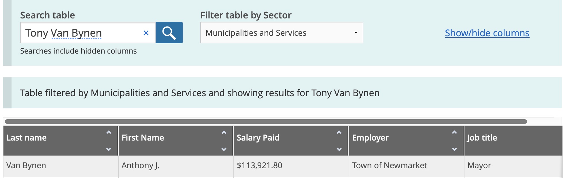Sort Salary Paid ascending with up arrow
563x178 pixels.
[x=339, y=132]
